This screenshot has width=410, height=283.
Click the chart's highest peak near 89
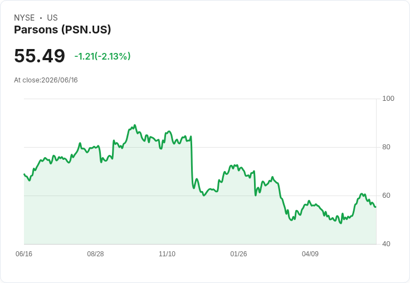(x=135, y=125)
